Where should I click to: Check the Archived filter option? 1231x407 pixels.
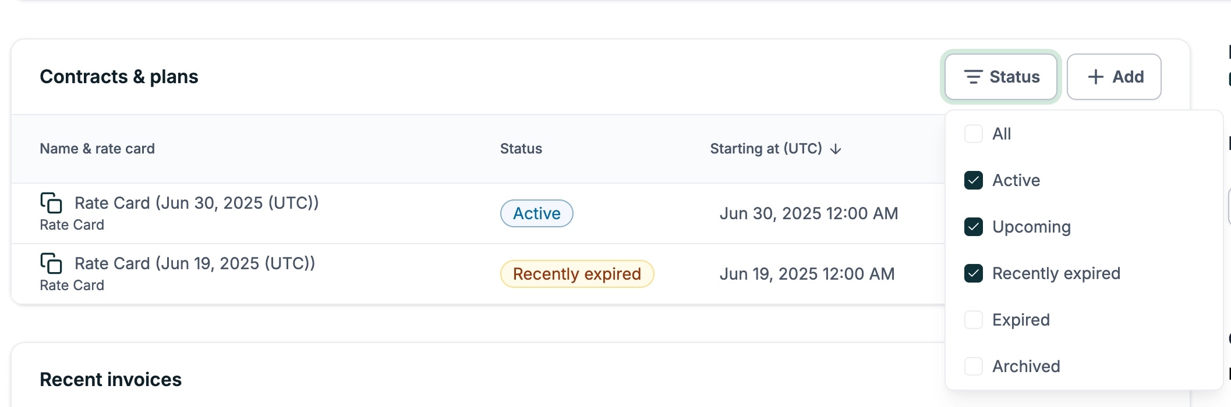coord(973,366)
